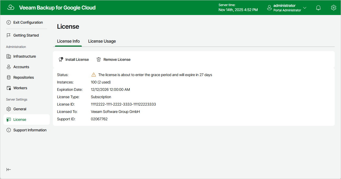Viewport: 341px width, 179px height.
Task: Click Veeam Software Group GmbH text
Action: pos(115,112)
